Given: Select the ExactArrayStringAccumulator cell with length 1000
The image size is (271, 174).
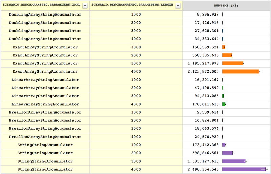Looking at the screenshot, I should click(45, 47).
